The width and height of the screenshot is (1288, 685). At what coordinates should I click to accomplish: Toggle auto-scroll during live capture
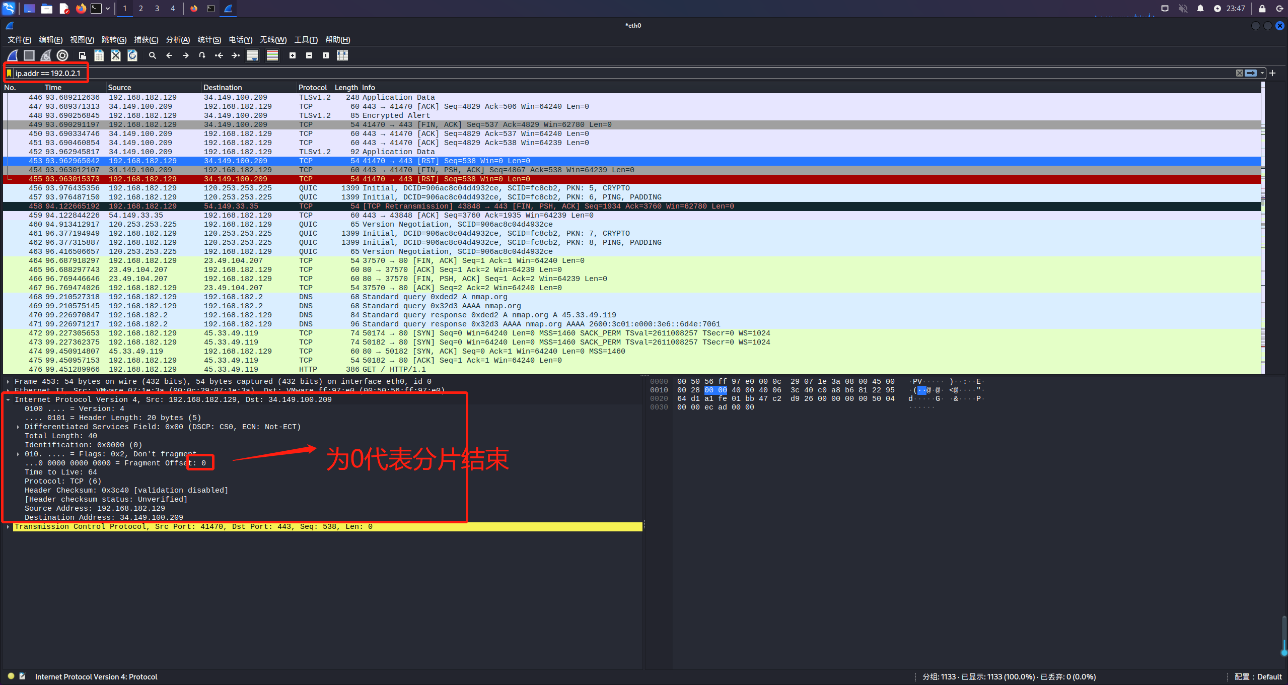tap(252, 55)
